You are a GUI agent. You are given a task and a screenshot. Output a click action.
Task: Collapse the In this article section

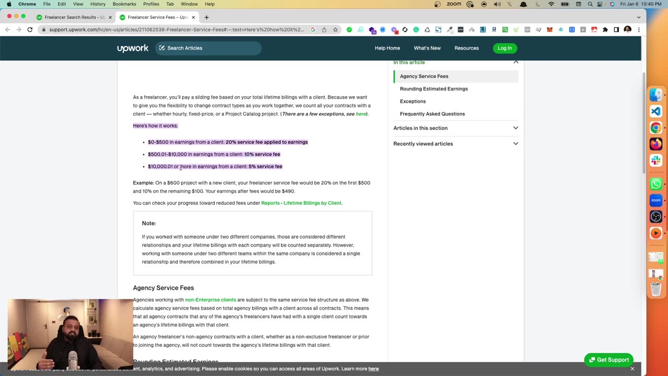tap(516, 62)
